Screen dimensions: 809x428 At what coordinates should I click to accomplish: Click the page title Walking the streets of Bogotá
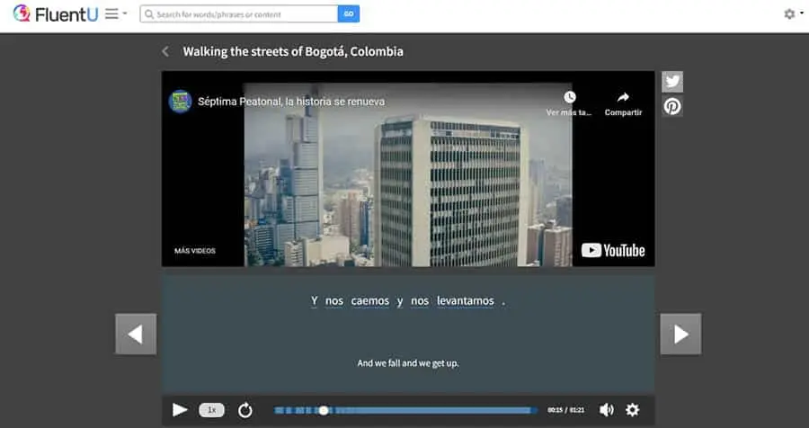coord(293,51)
